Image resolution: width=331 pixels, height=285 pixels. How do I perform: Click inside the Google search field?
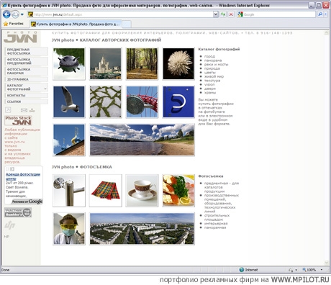279,14
